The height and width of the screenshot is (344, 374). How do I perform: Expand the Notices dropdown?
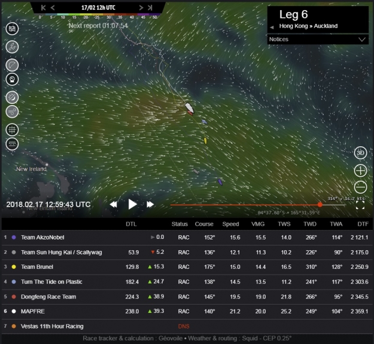[318, 39]
